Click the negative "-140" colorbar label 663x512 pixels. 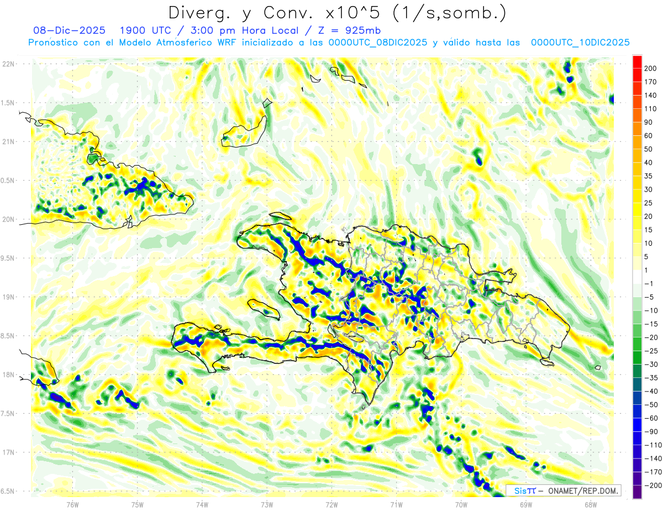pos(654,458)
